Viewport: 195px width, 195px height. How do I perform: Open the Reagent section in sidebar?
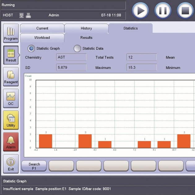point(11,77)
